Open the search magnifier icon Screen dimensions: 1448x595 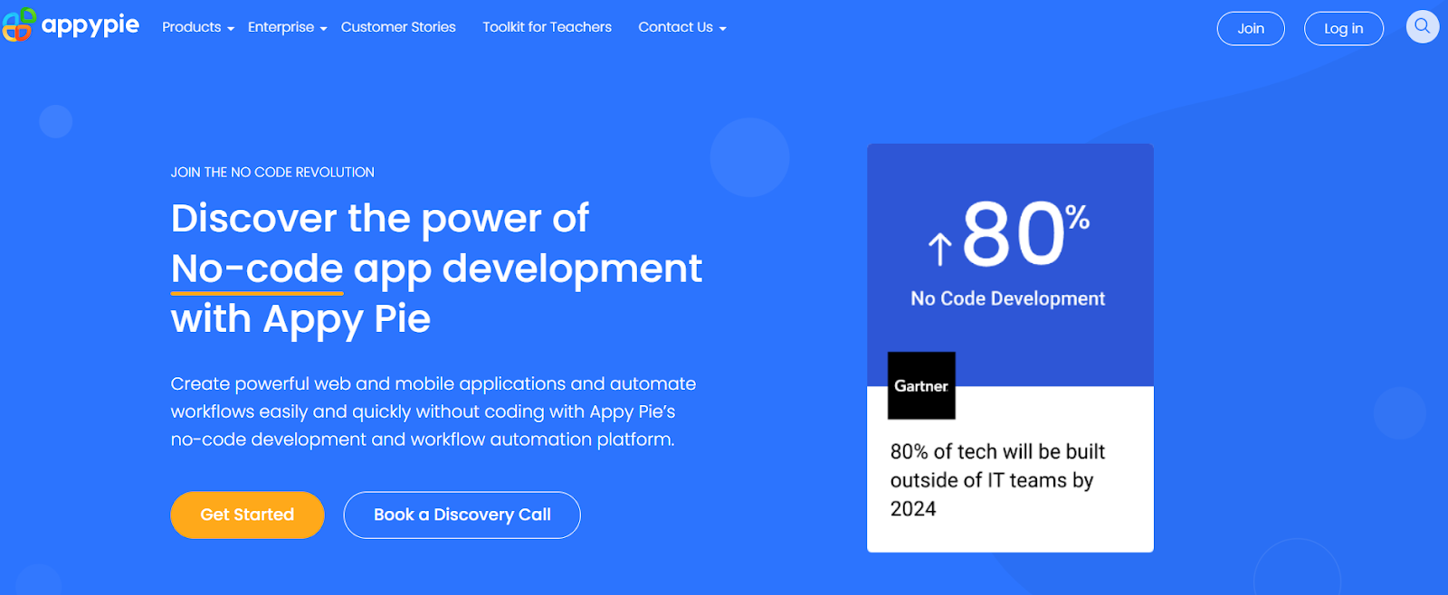click(1423, 26)
